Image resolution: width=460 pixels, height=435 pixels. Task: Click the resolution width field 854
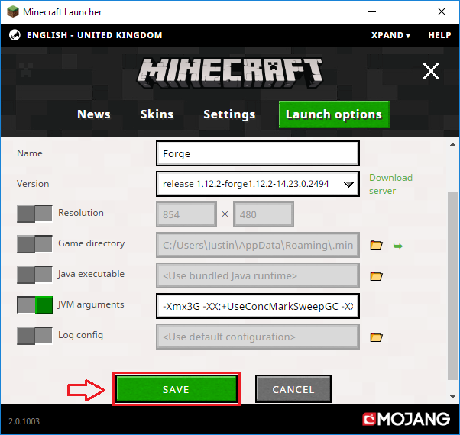point(186,214)
